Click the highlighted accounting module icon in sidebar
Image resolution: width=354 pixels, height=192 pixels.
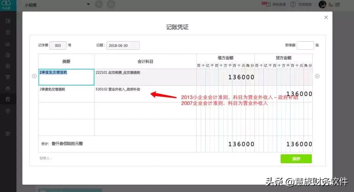[8, 99]
